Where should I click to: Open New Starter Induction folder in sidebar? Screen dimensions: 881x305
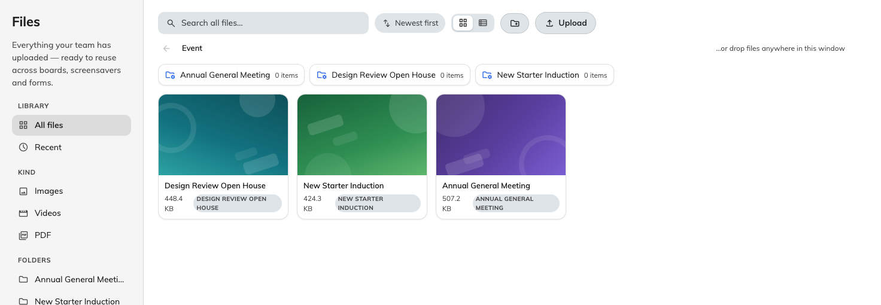coord(71,301)
